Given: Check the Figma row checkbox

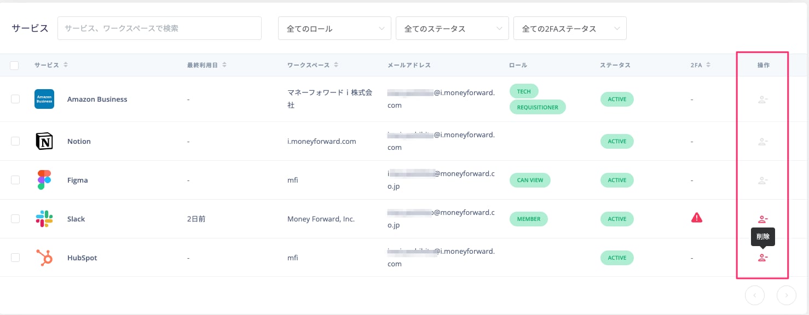Looking at the screenshot, I should point(15,180).
